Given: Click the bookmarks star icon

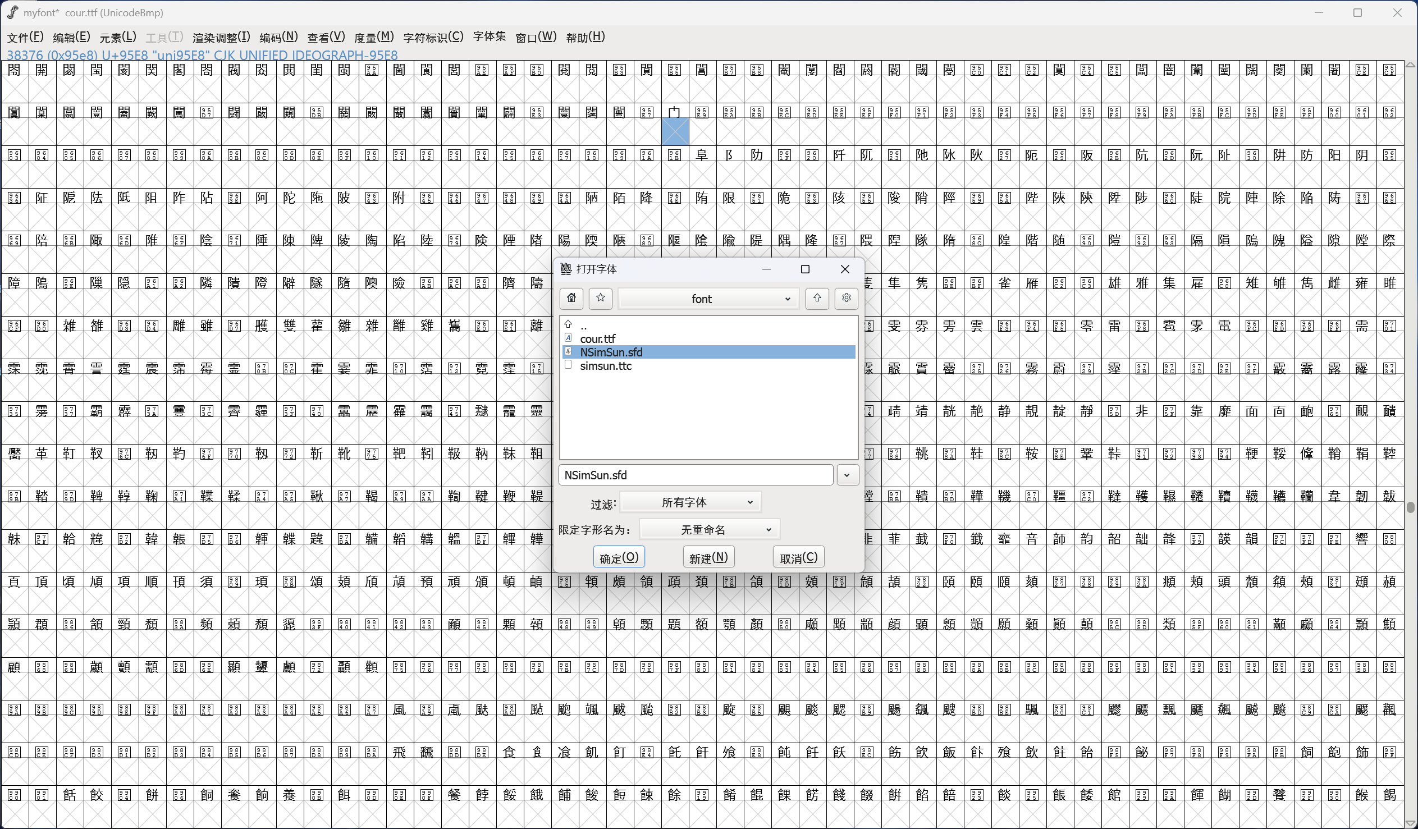Looking at the screenshot, I should tap(601, 298).
